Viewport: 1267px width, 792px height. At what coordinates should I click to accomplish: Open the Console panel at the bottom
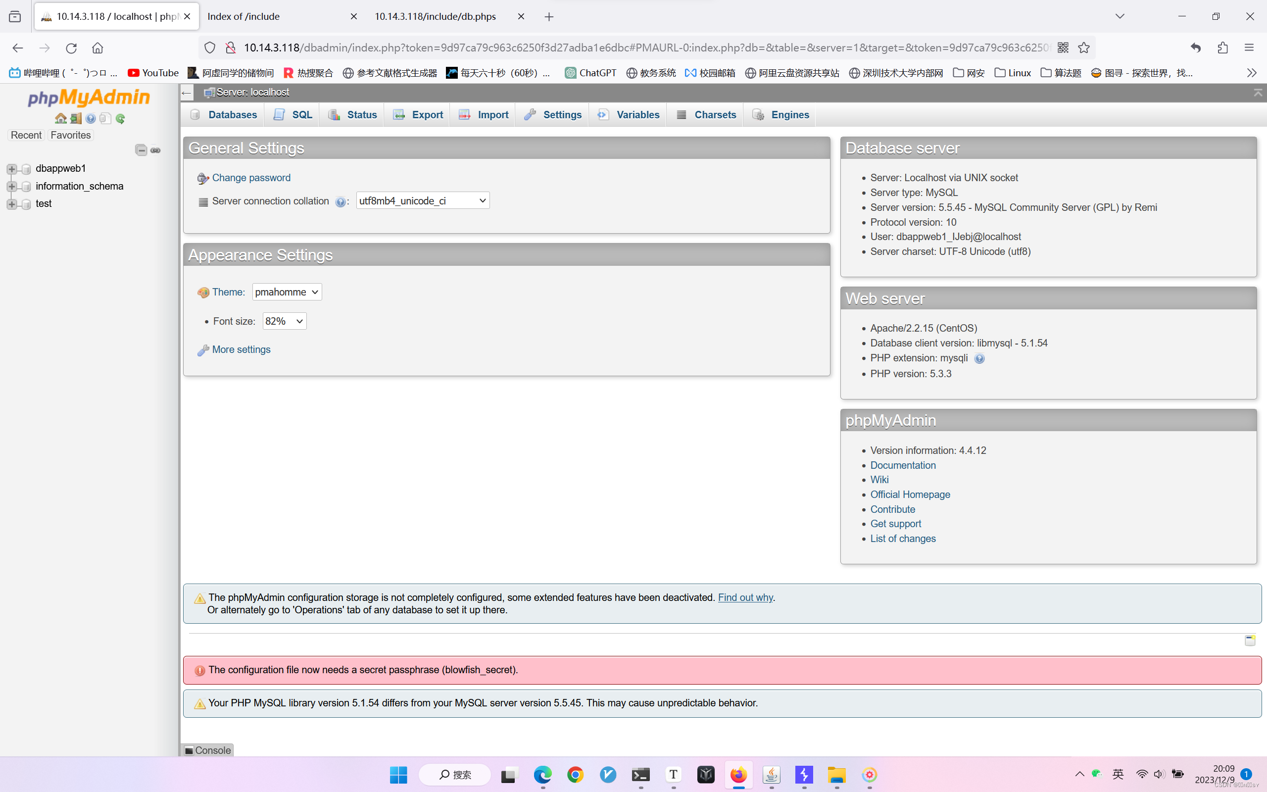click(x=207, y=750)
